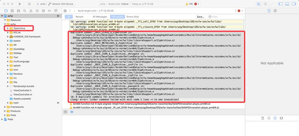
Task: Open the Quick Help inspector
Action: [275, 11]
